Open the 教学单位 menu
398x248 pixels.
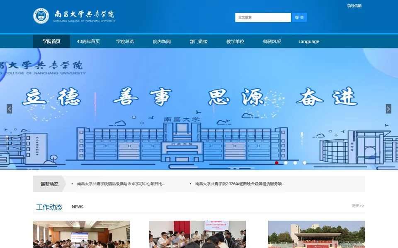(x=235, y=41)
